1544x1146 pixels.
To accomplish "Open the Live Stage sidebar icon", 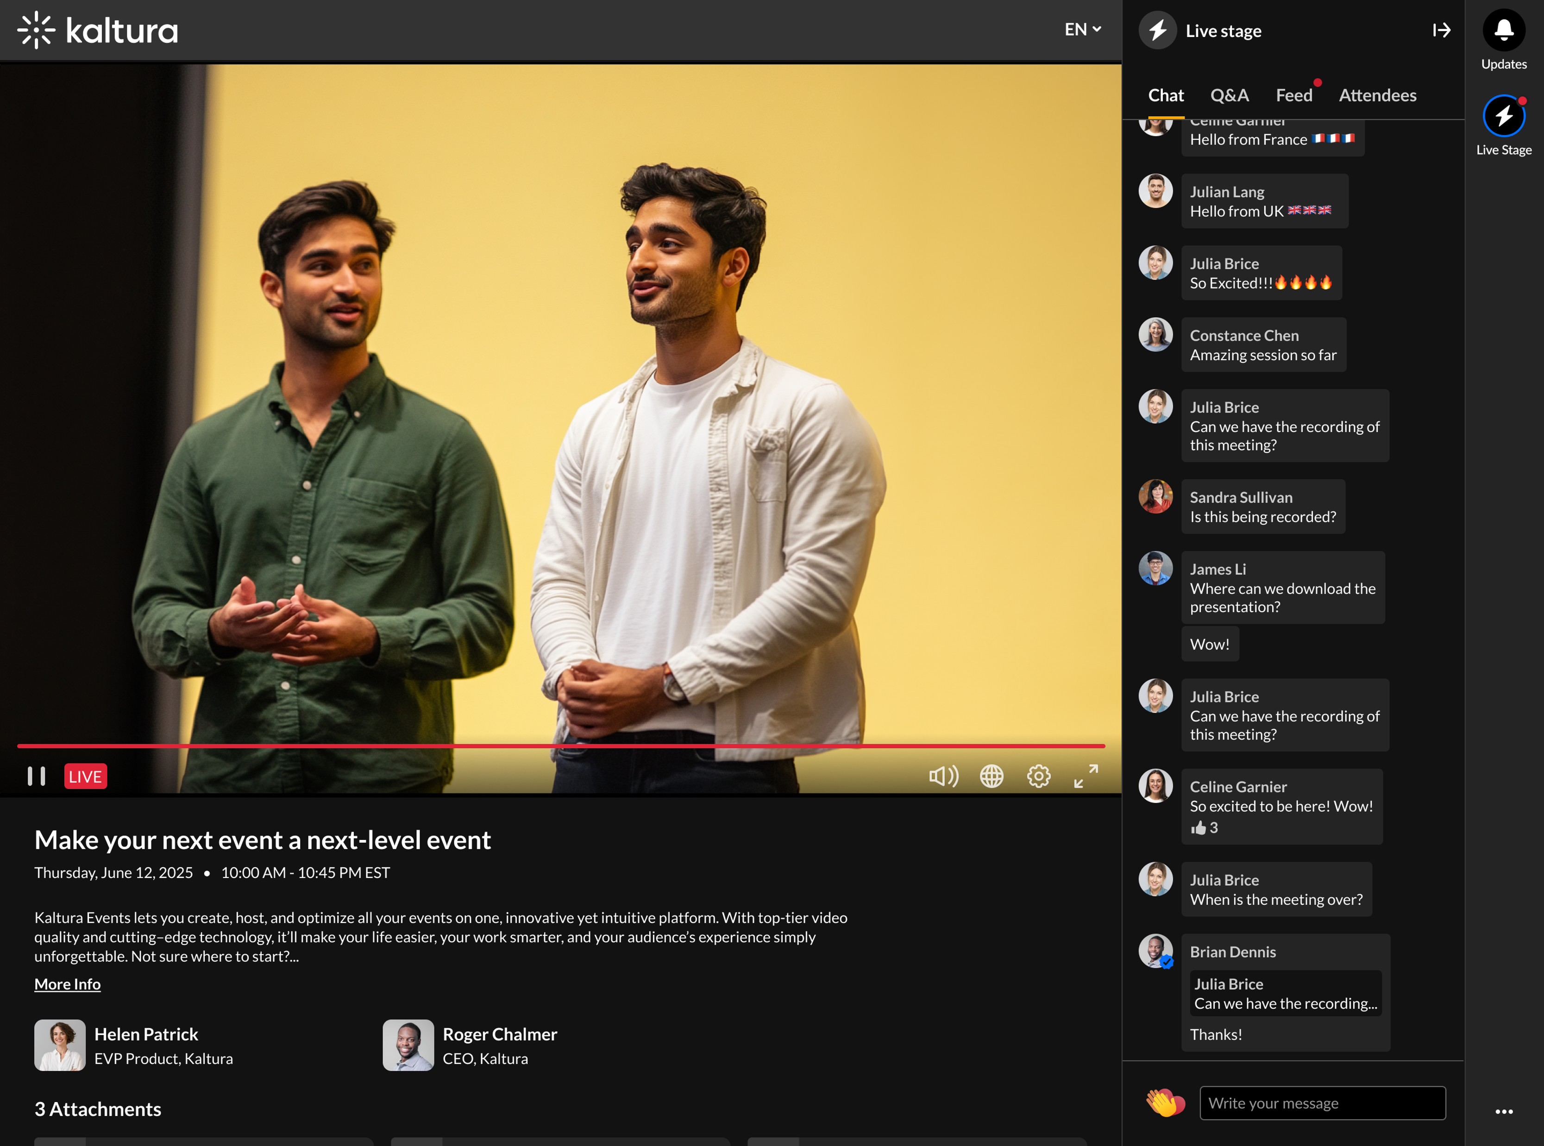I will tap(1503, 117).
